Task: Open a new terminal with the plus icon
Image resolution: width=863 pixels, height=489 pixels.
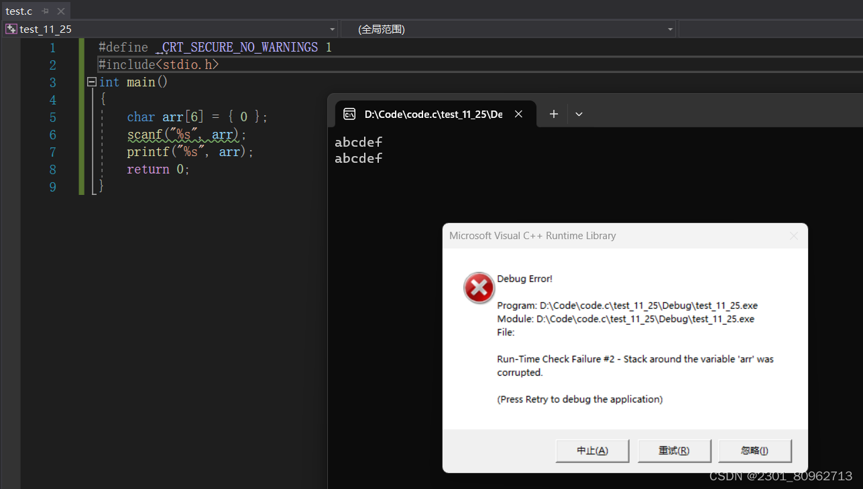Action: [553, 114]
